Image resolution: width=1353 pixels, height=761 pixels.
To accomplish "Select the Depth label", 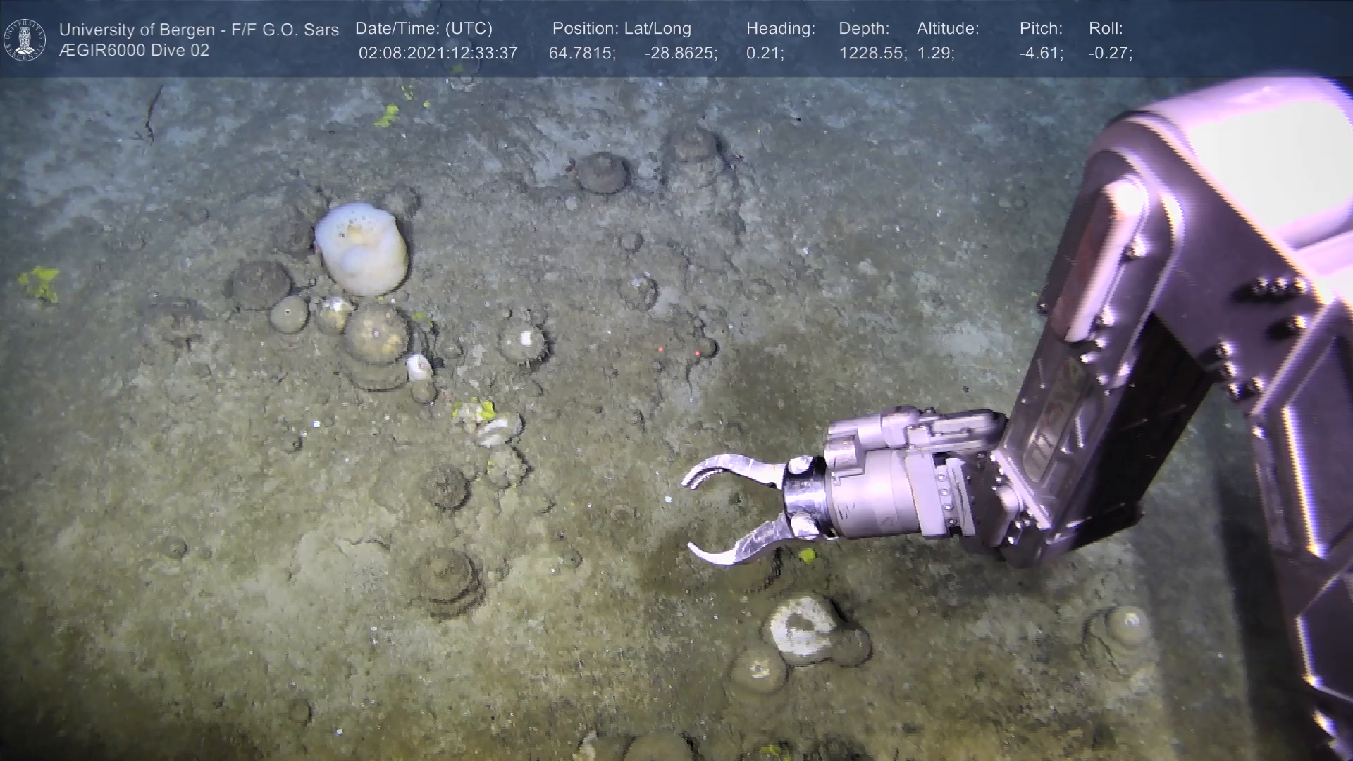I will [863, 29].
